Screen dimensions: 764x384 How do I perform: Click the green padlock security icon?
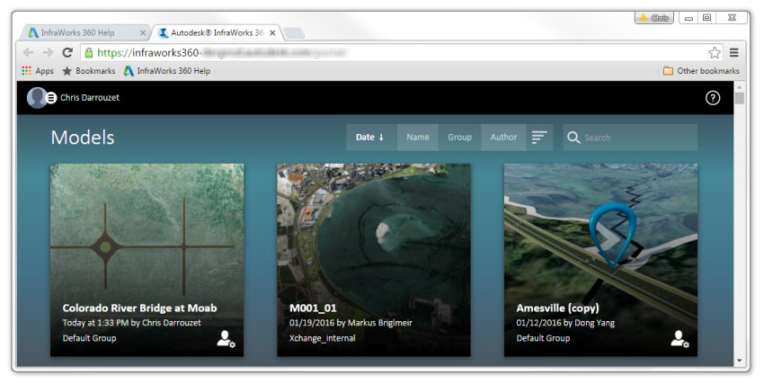pos(89,52)
